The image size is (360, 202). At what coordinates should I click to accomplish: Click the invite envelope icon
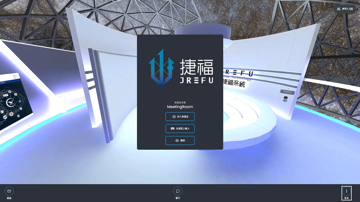tap(9, 191)
